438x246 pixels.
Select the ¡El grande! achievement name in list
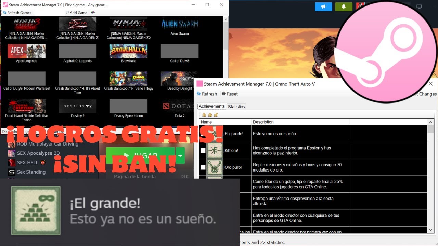(x=233, y=134)
